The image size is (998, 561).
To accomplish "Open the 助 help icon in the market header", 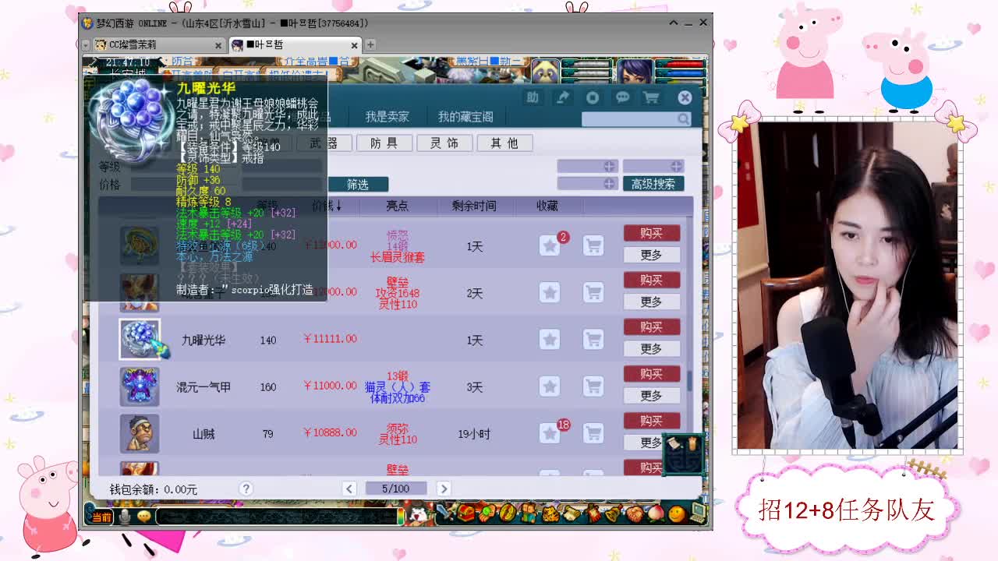I will pyautogui.click(x=533, y=97).
